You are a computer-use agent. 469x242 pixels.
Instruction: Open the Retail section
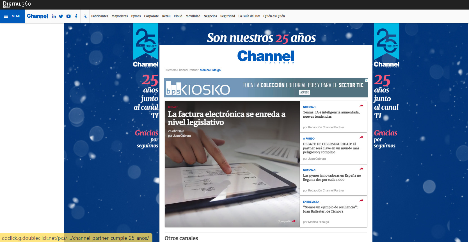(166, 16)
